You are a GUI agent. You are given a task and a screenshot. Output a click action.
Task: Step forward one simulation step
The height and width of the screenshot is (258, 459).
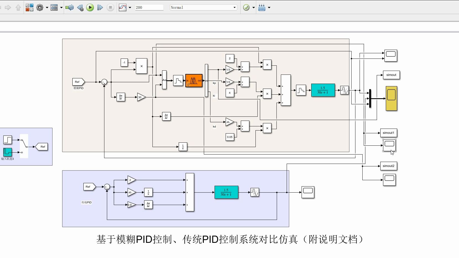tap(100, 7)
